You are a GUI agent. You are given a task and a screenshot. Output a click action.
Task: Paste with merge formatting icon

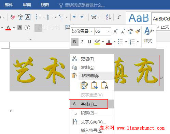pos(94,85)
